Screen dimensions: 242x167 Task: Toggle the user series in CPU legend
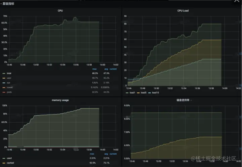pos(9,78)
